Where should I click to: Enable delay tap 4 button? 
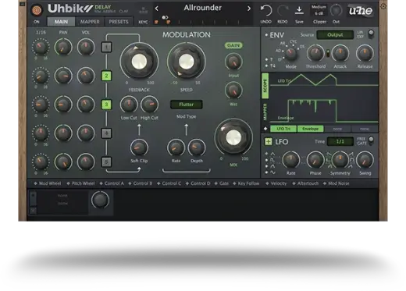pos(106,133)
